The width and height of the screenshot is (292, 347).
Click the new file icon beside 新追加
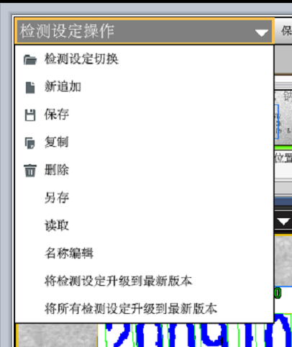click(x=30, y=87)
